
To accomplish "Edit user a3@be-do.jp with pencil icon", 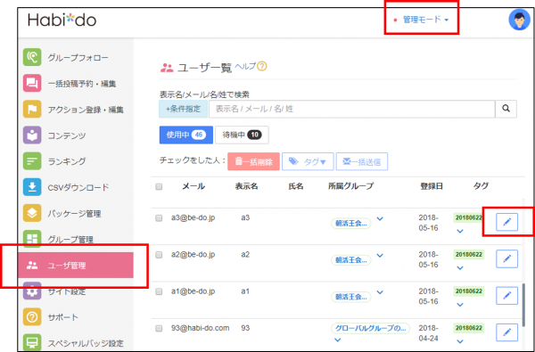I will tap(506, 222).
